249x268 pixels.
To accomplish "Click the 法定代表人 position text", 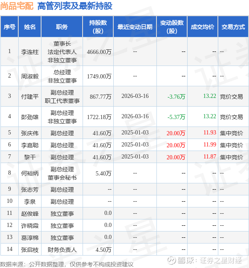I will pos(62,52).
